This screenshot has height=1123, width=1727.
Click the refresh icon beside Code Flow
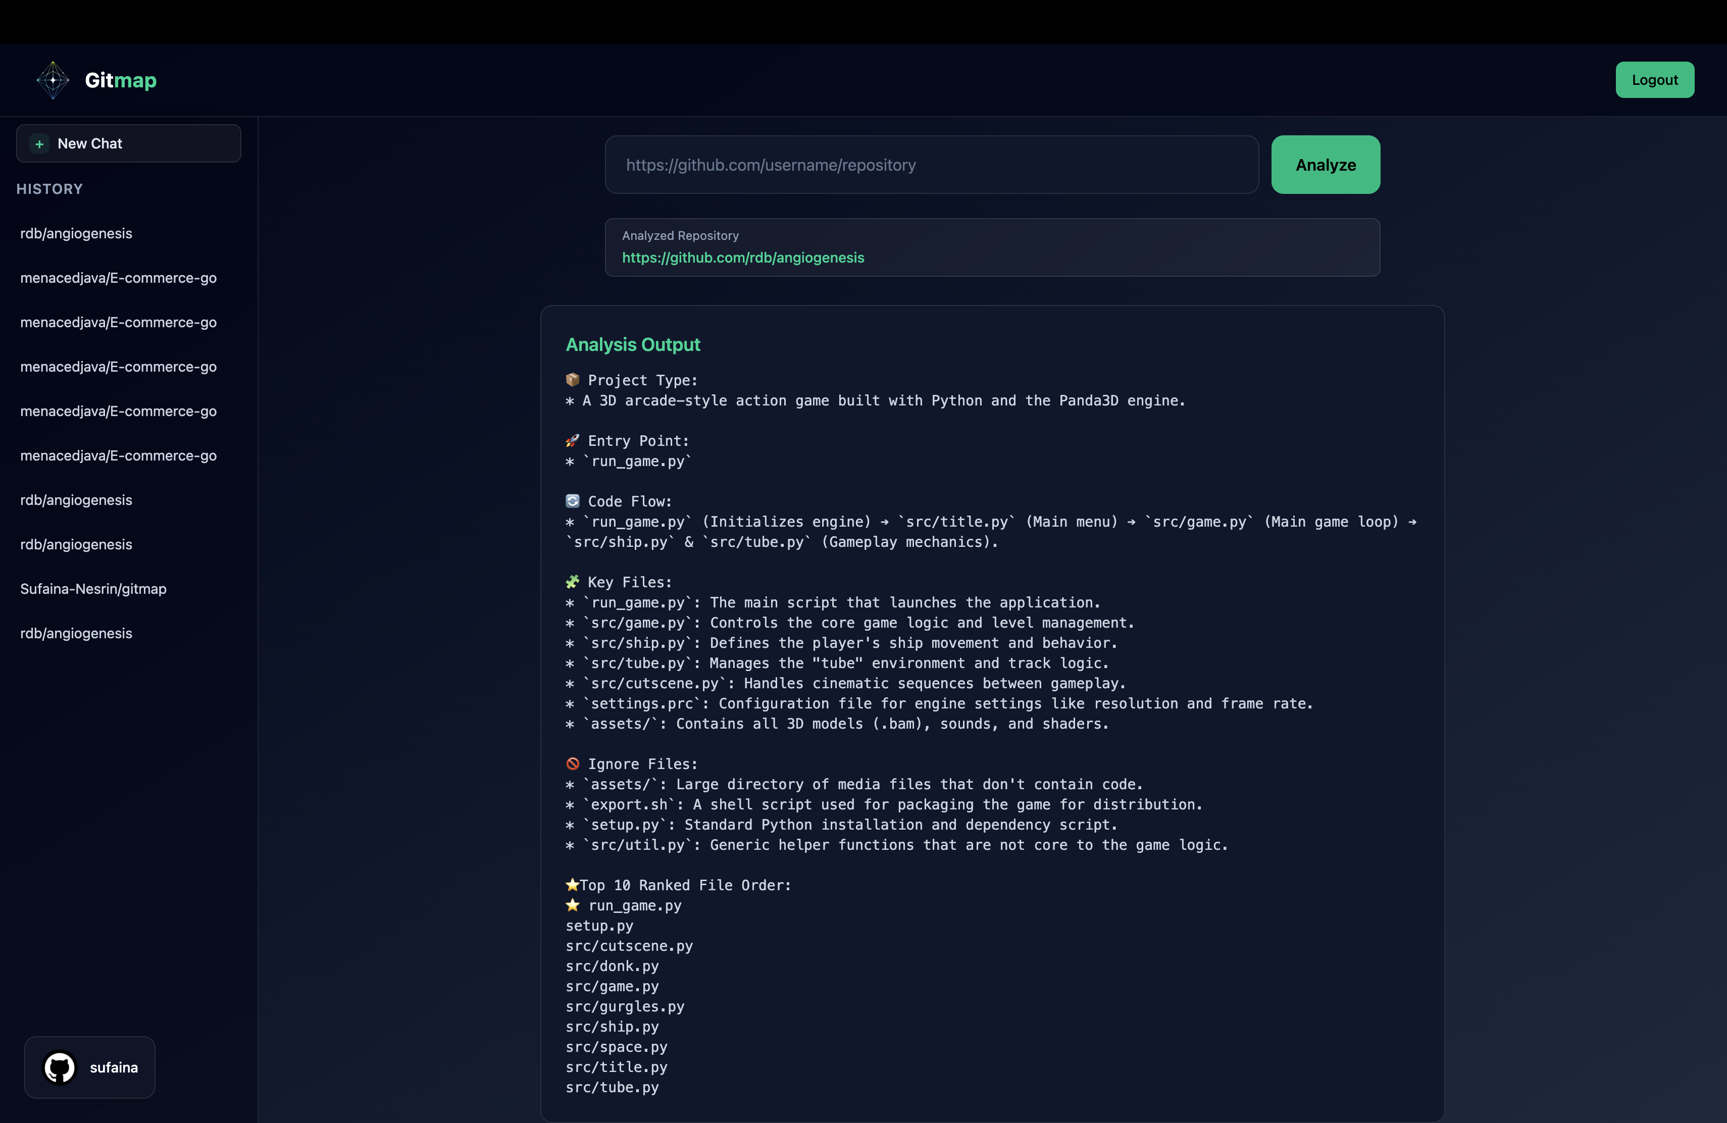573,500
